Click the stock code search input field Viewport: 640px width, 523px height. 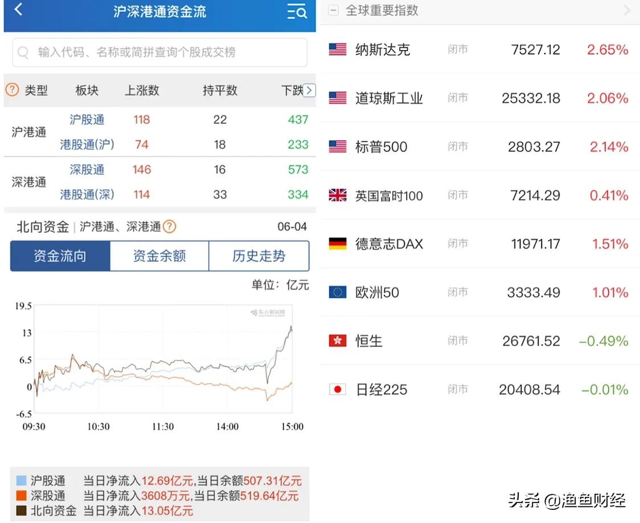pyautogui.click(x=159, y=52)
